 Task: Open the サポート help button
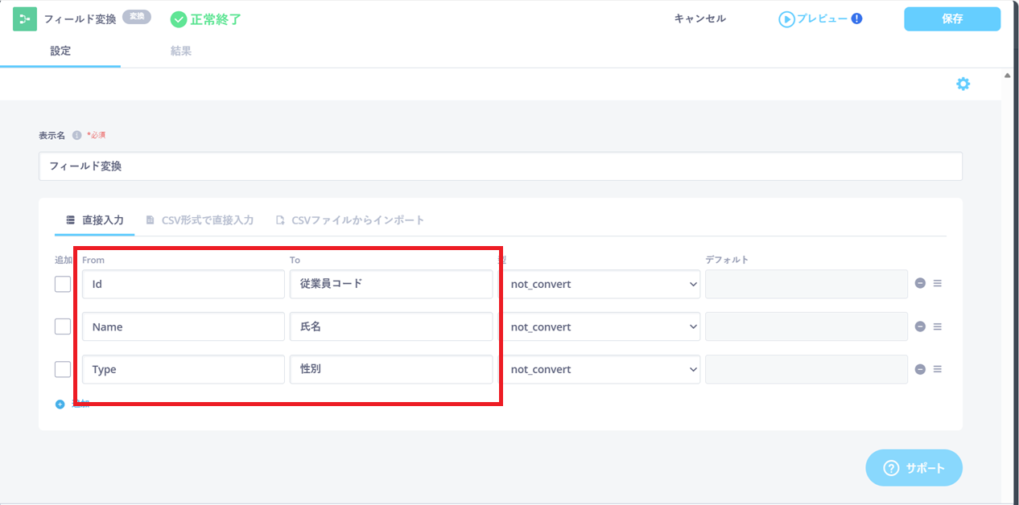pos(914,468)
